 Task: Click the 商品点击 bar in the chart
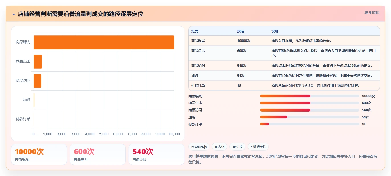(x=38, y=62)
